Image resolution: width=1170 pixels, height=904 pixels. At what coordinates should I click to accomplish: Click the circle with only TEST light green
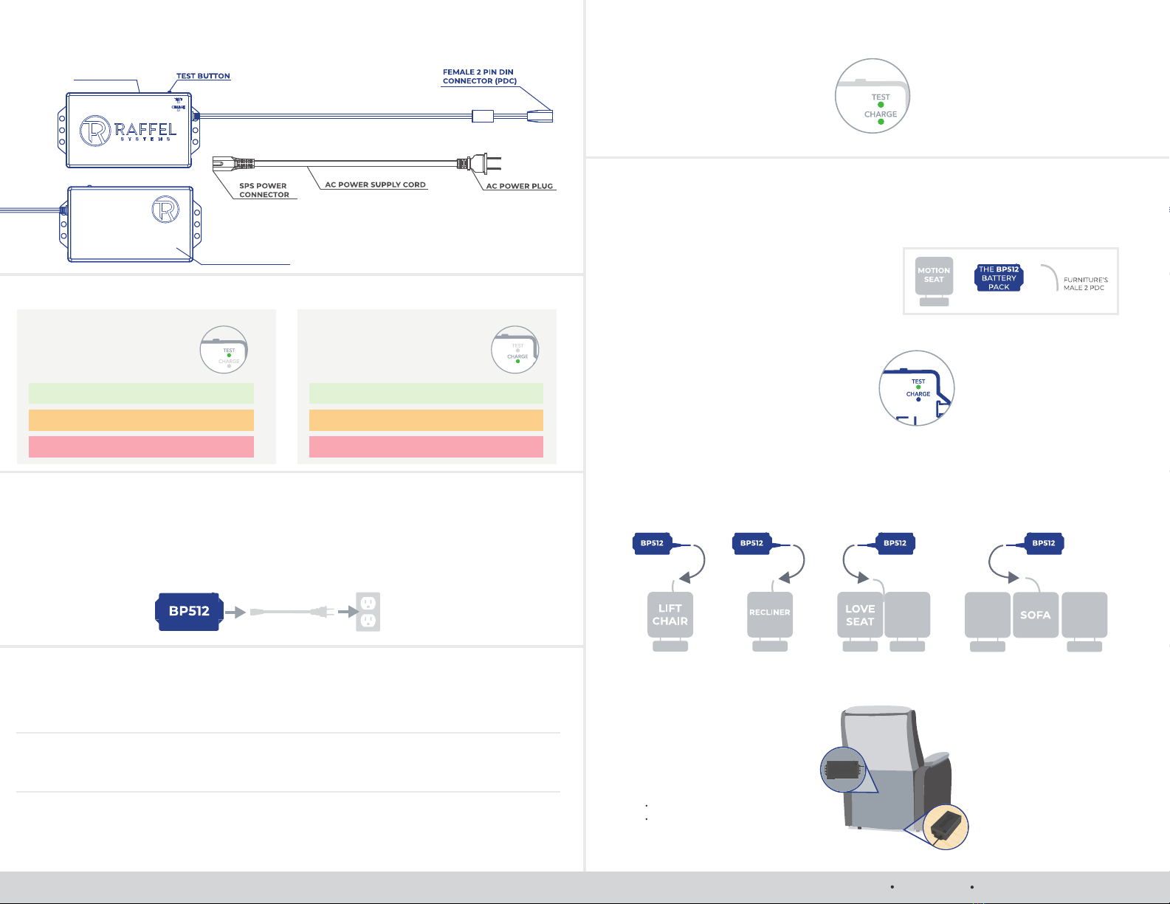224,350
